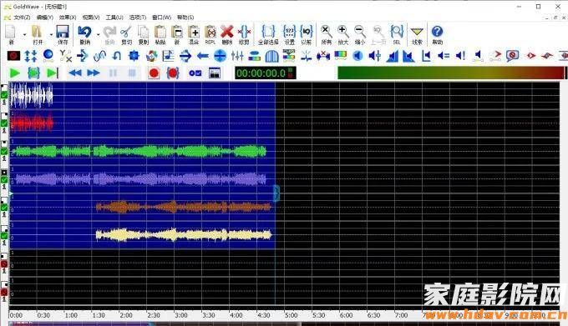Toggle the purple waveform channel checkbox
This screenshot has width=568, height=326.
click(4, 179)
